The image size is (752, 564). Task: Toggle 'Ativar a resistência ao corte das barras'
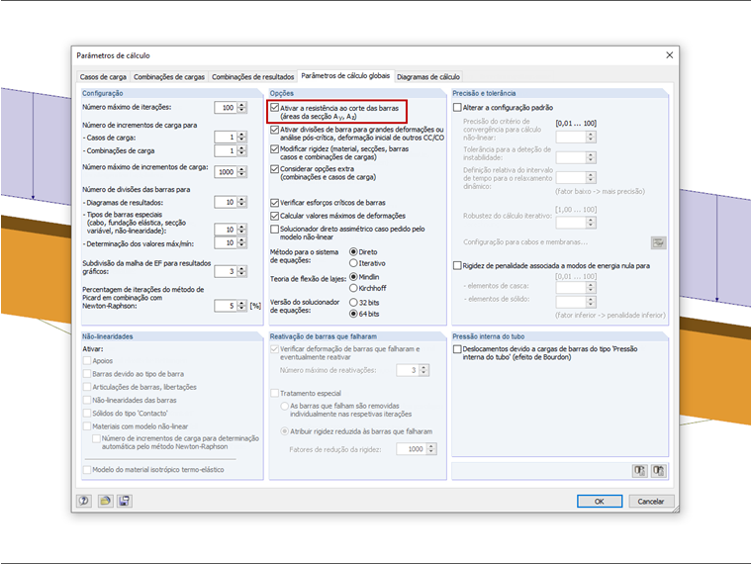pyautogui.click(x=275, y=108)
